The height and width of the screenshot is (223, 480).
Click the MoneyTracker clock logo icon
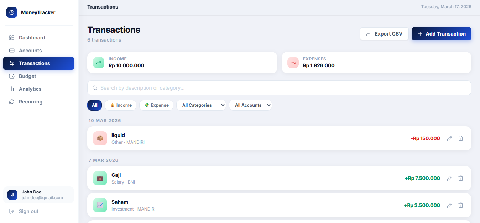click(12, 12)
